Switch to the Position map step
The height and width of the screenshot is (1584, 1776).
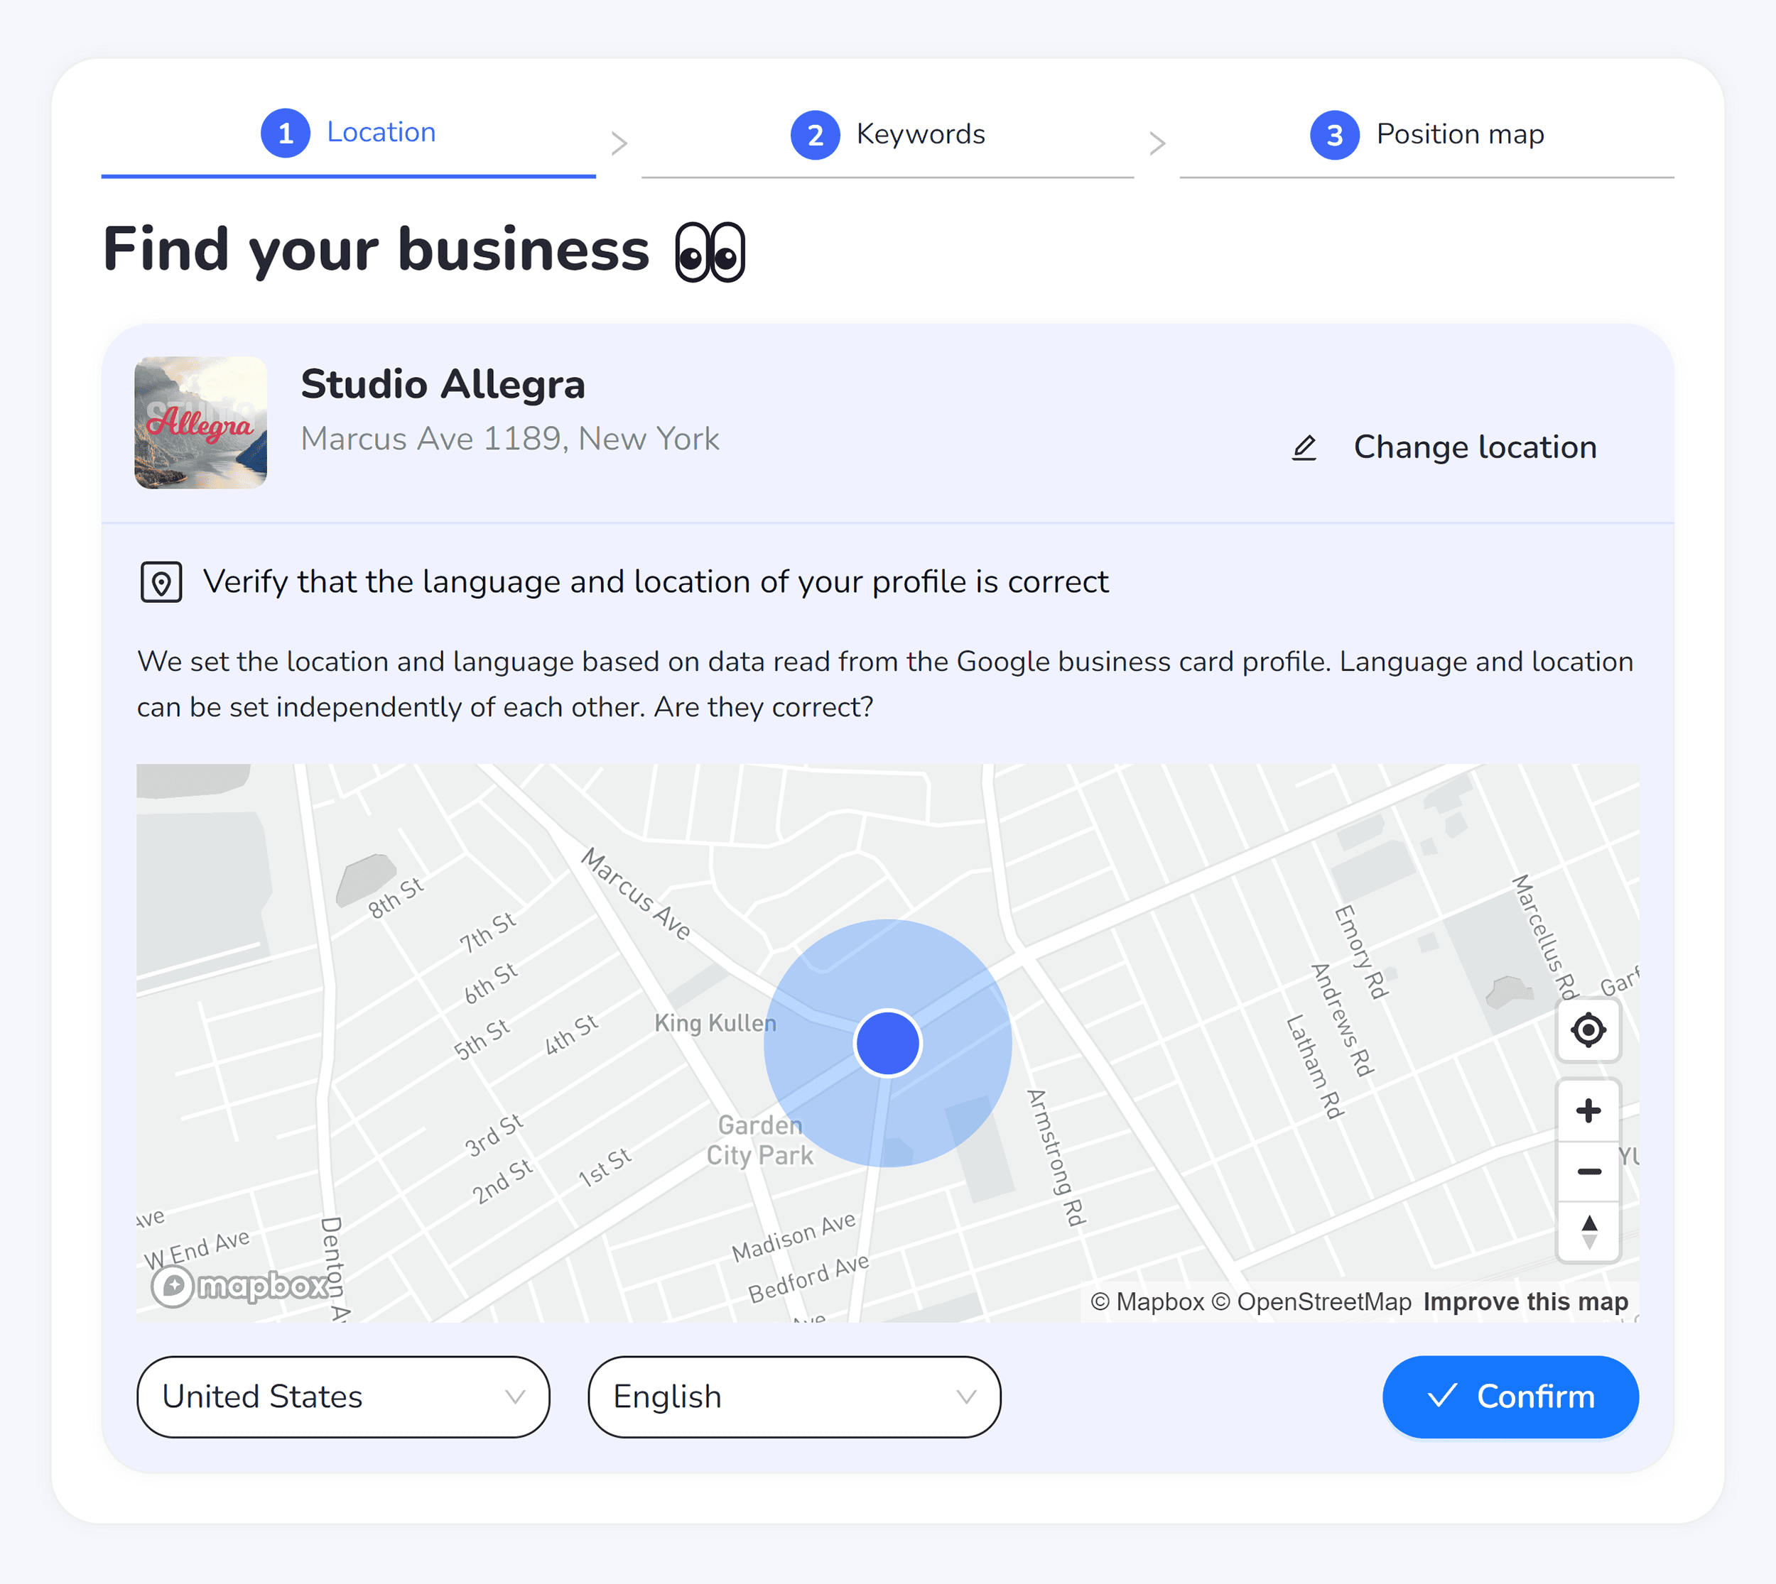[1459, 134]
